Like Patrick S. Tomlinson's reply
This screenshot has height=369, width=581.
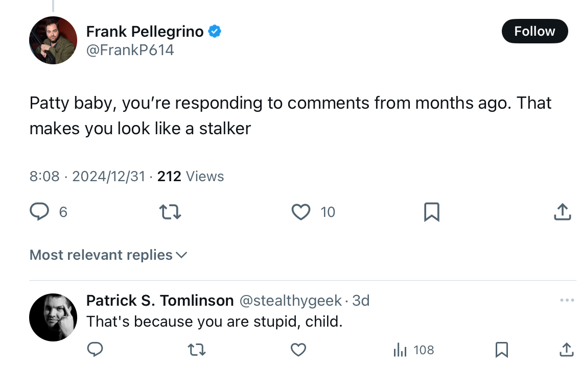click(x=298, y=350)
